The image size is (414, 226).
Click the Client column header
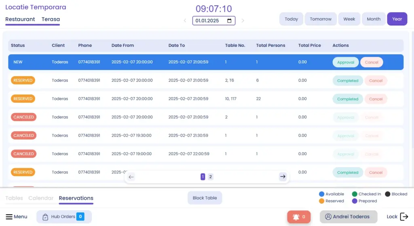(58, 45)
